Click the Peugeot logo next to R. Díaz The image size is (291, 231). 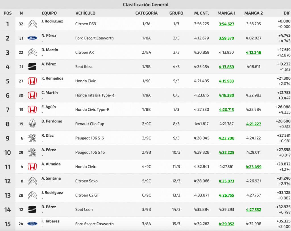coord(32,138)
